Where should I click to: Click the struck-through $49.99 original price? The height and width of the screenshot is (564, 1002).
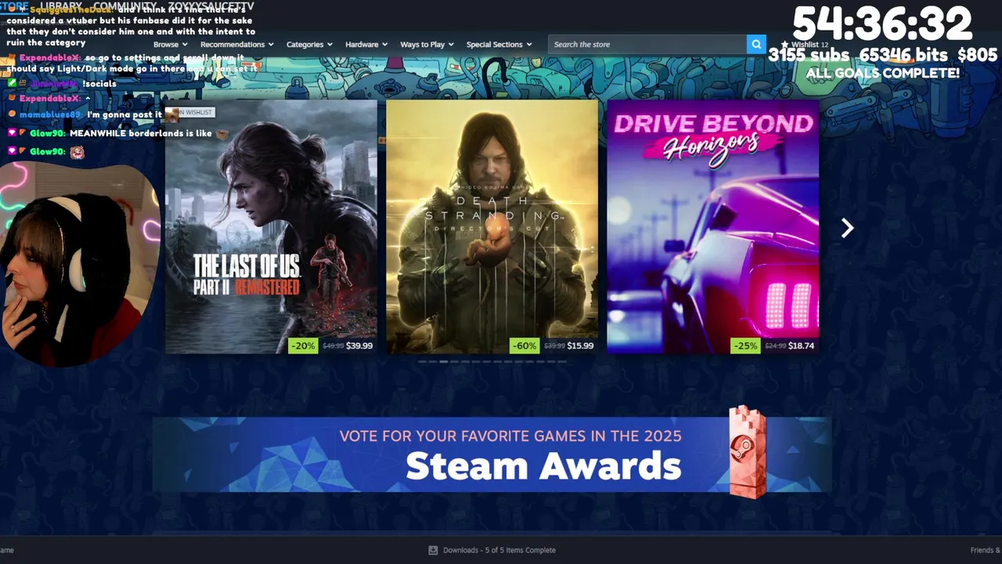(333, 345)
